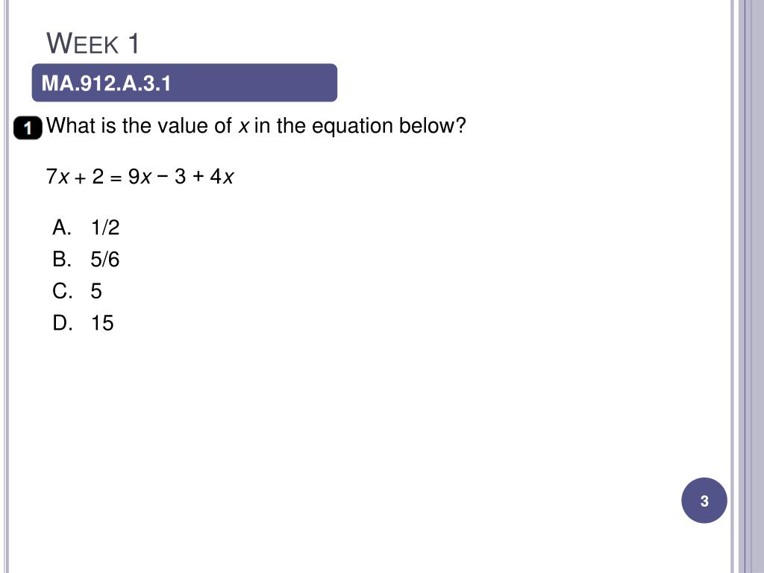Click the letter B option label
764x573 pixels.
pyautogui.click(x=62, y=259)
